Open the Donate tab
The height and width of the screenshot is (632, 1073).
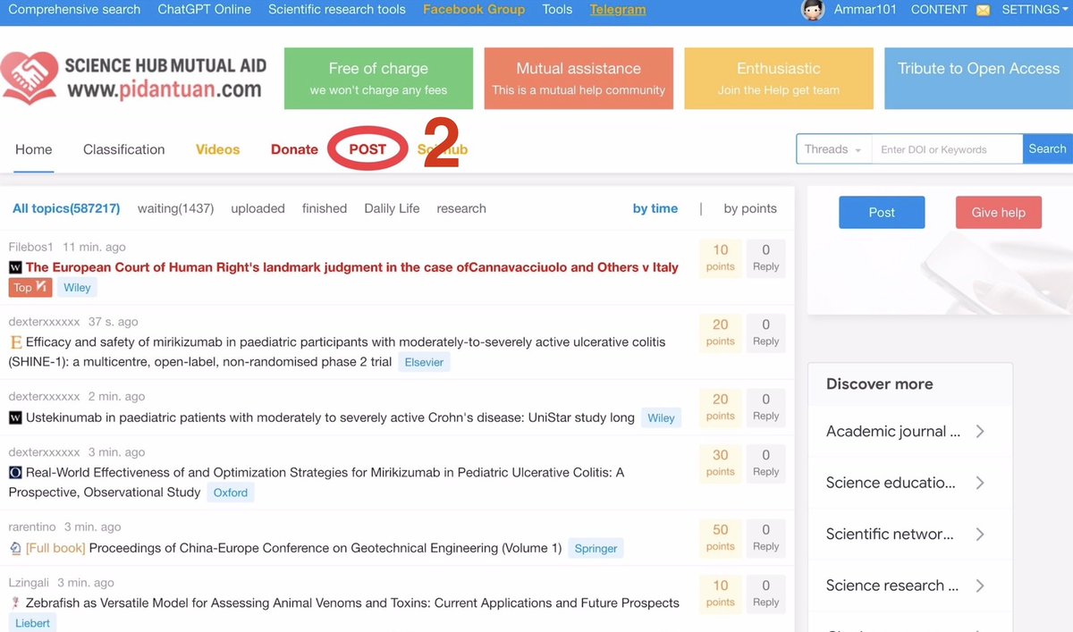coord(294,149)
